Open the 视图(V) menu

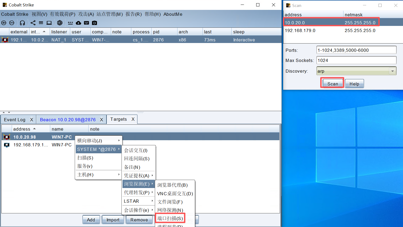39,14
